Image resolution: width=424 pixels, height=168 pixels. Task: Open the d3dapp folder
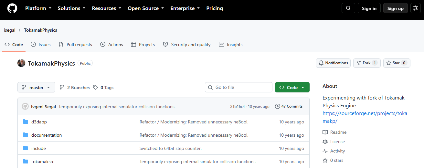[39, 122]
